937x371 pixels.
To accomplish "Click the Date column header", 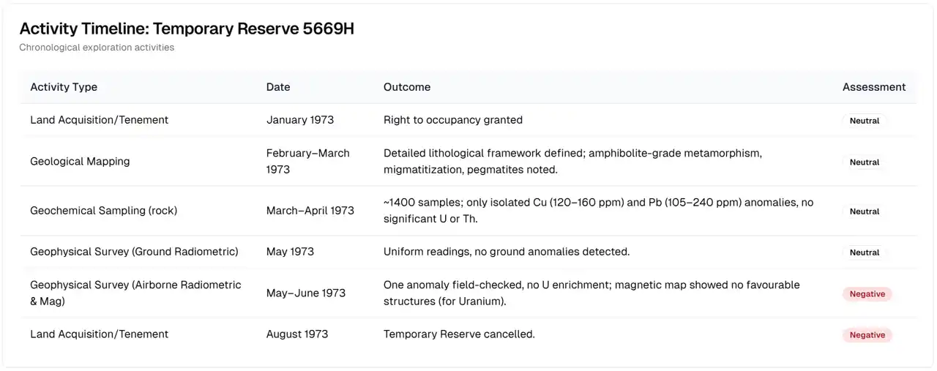I will [278, 87].
